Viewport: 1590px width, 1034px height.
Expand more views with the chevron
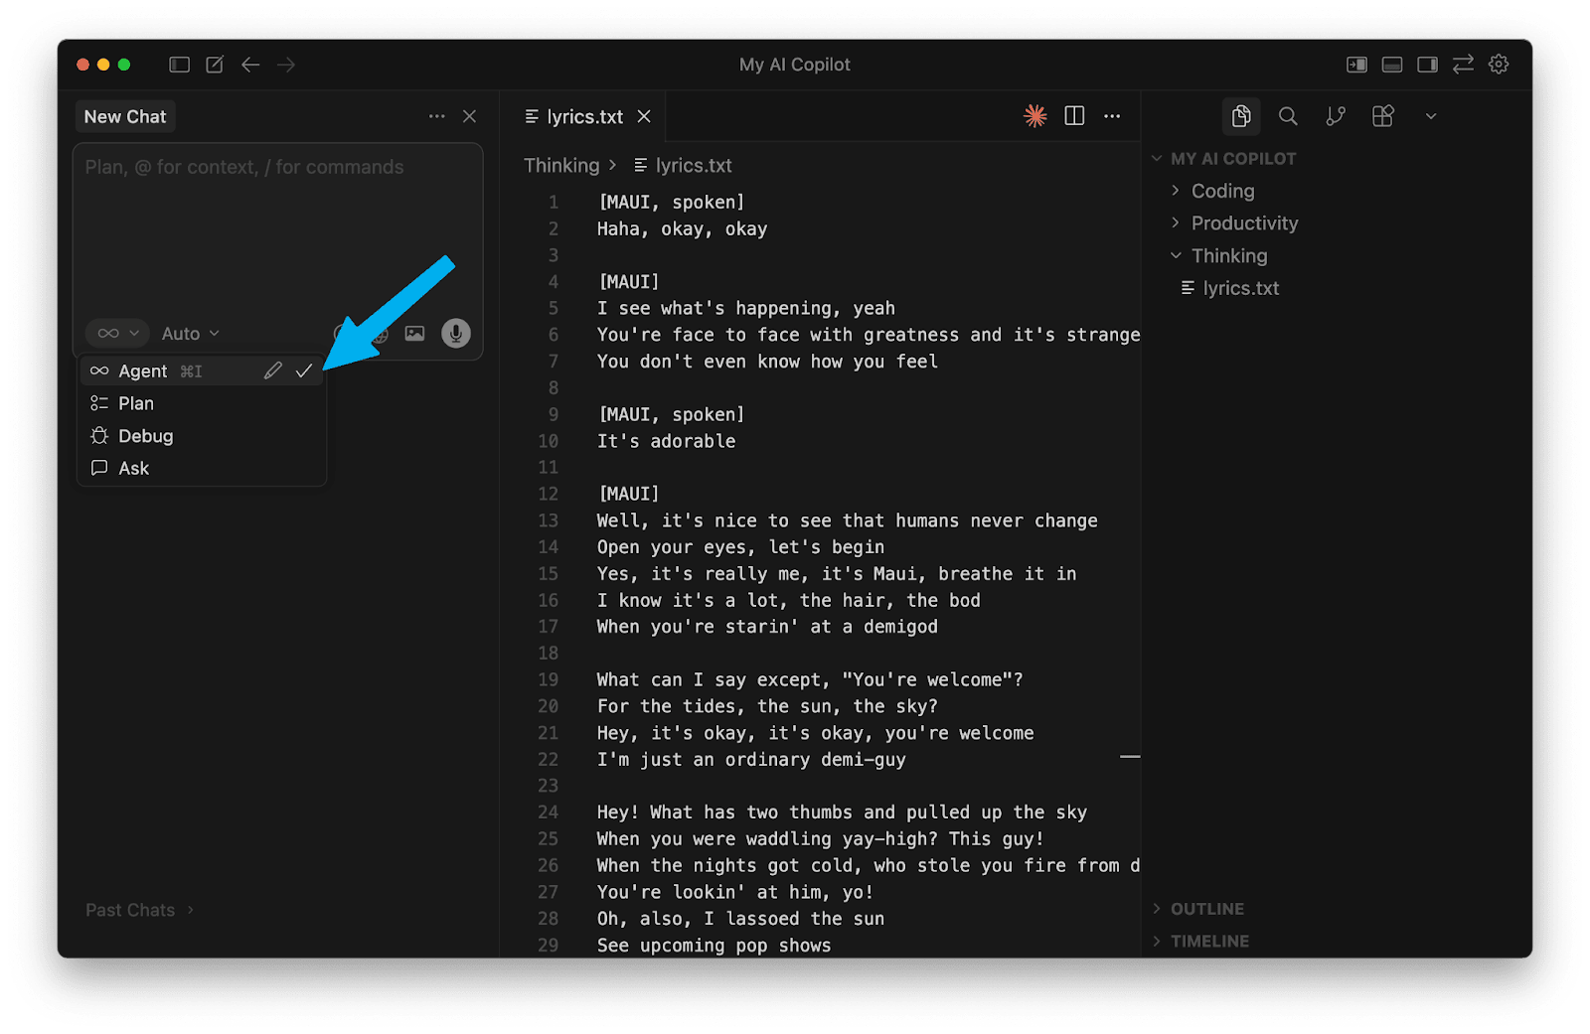tap(1431, 116)
